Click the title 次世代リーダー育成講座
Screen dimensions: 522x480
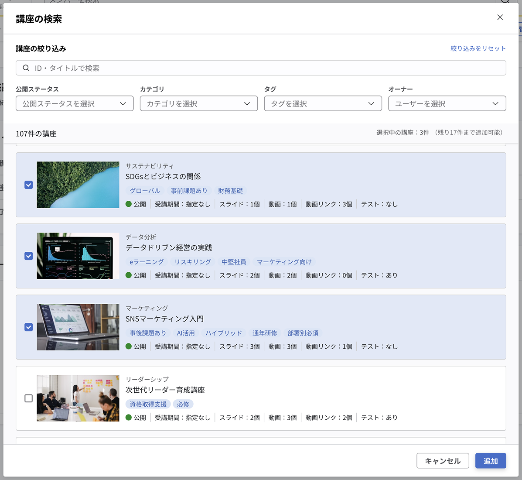(165, 390)
